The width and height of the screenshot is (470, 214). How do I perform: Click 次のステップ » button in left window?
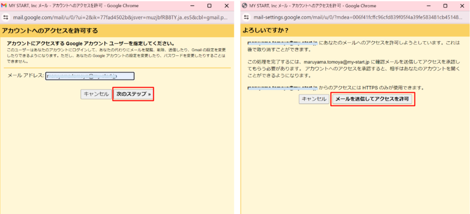tap(133, 94)
